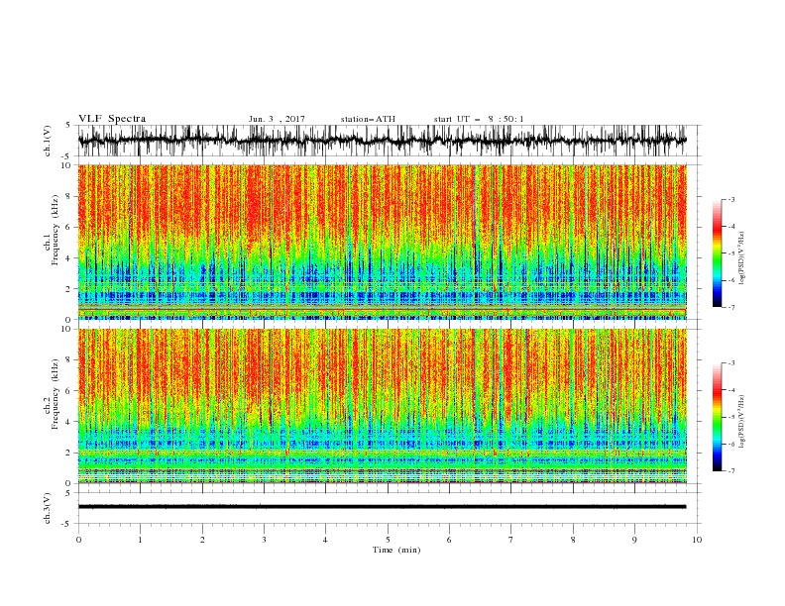Click the "Time (min)" axis label
The width and height of the screenshot is (785, 606).
396,550
